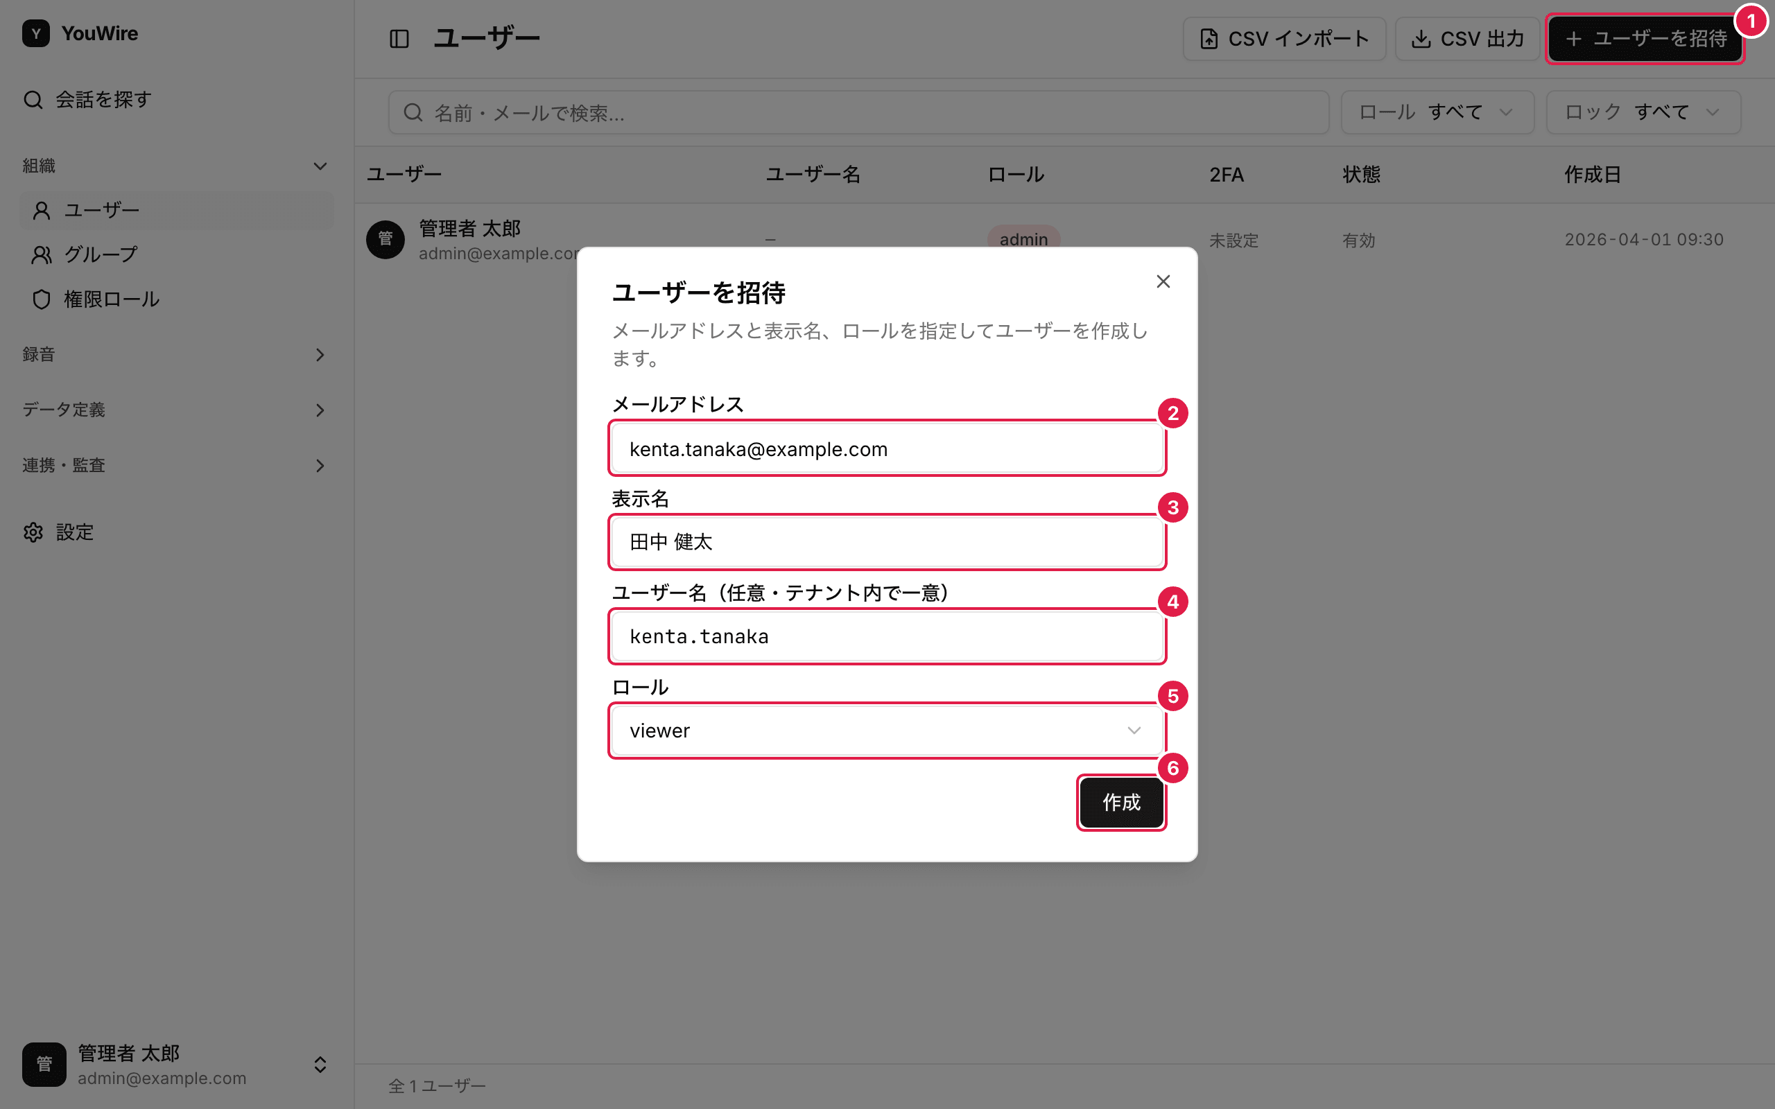
Task: Click the 表示名 input field
Action: [x=887, y=542]
